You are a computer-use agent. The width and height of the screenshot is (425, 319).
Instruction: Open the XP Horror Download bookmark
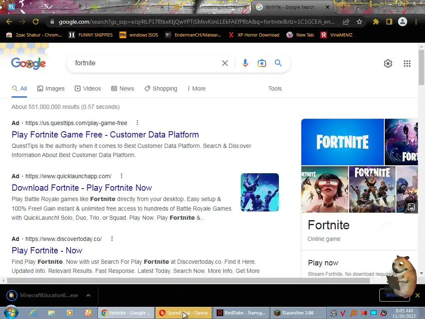tap(254, 35)
